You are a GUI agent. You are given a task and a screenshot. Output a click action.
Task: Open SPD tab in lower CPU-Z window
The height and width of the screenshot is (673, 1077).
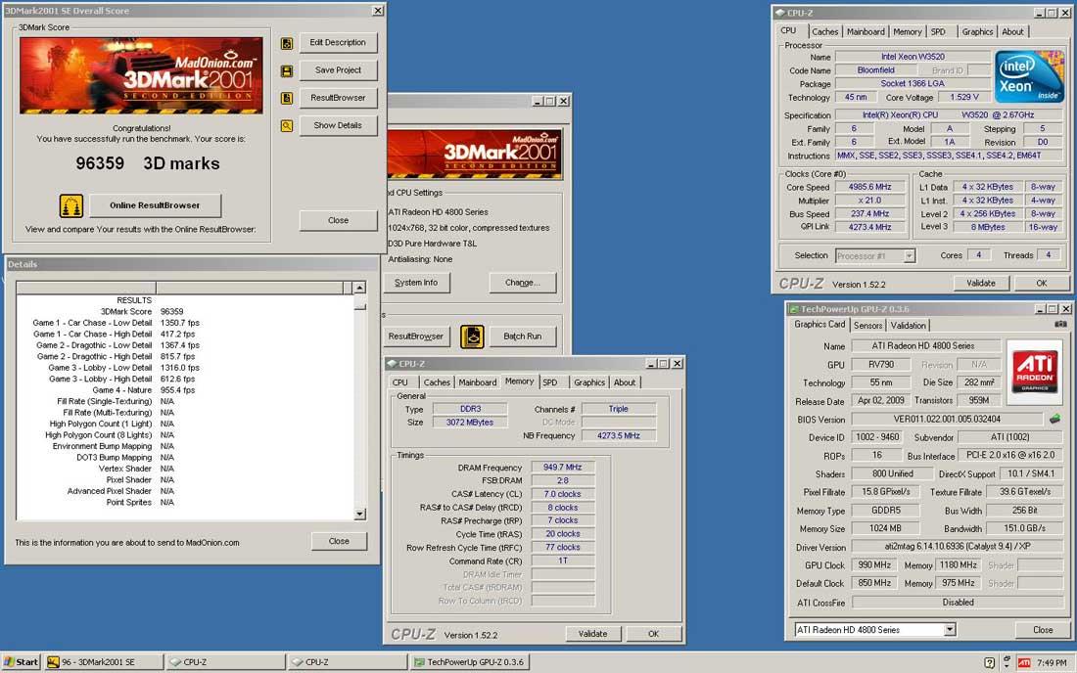pyautogui.click(x=550, y=382)
